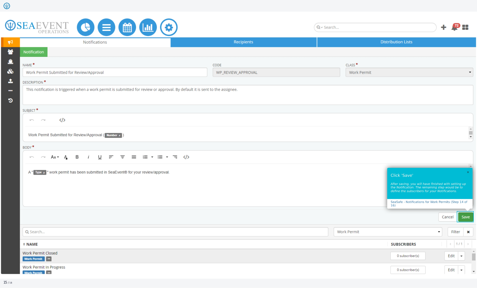This screenshot has height=288, width=477.
Task: Click ellipsis tag under Work Permit Closed
Action: [49, 259]
